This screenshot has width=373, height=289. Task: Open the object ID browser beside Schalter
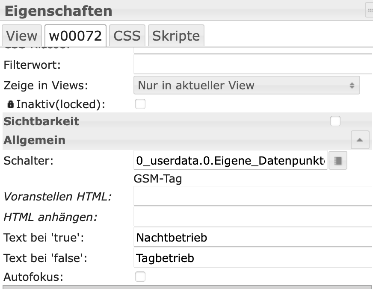click(338, 161)
